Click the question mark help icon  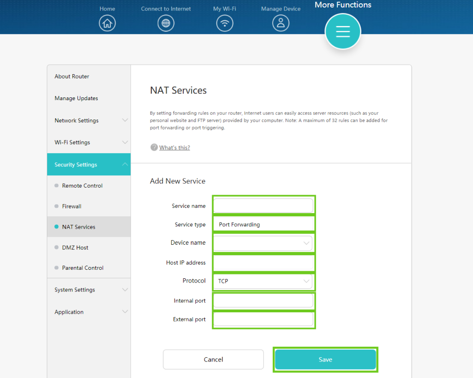[x=154, y=147]
